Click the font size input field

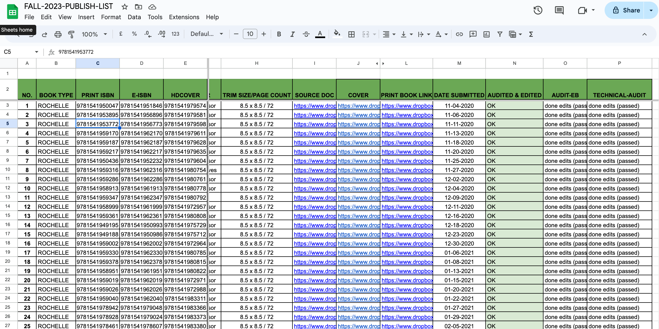(x=250, y=34)
